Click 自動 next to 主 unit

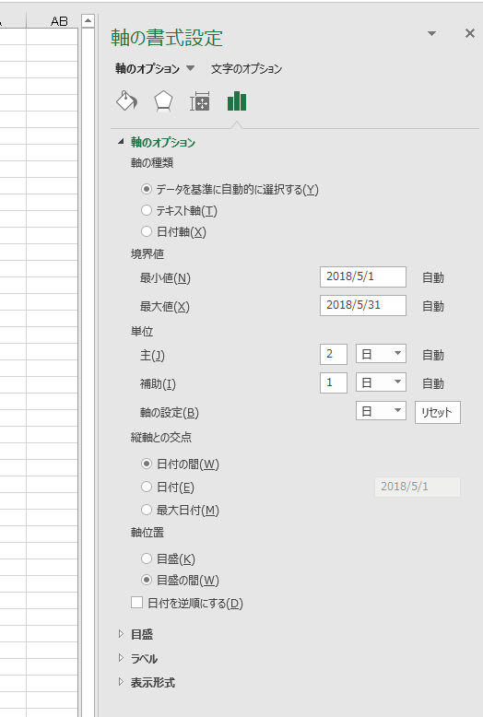tap(432, 355)
